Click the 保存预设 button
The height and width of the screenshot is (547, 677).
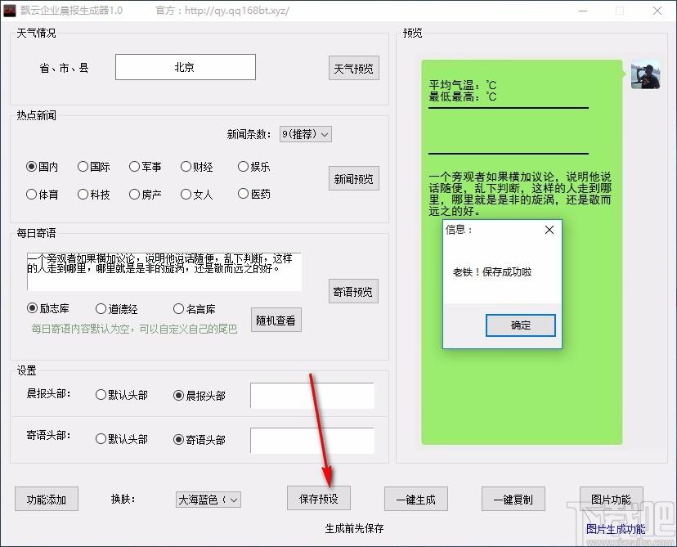click(319, 499)
